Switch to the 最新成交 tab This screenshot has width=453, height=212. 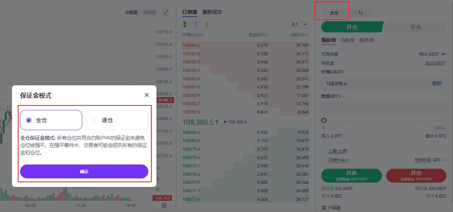[x=212, y=12]
